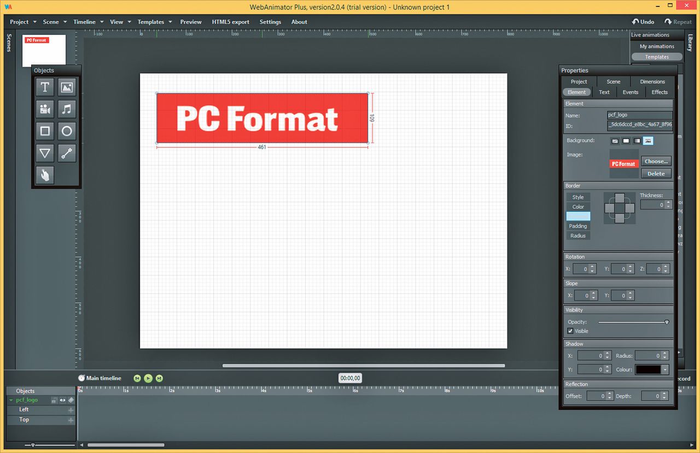Screen dimensions: 700x453
Task: Click the Undo arrow icon
Action: click(635, 22)
